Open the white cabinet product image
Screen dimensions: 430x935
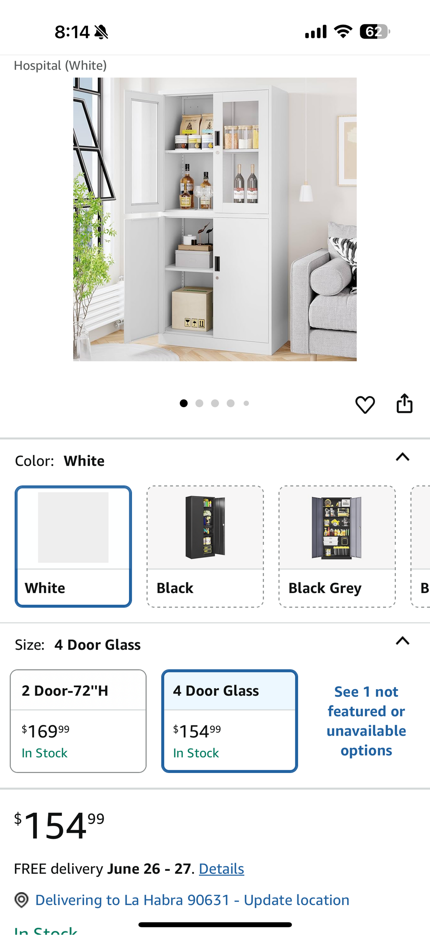[x=215, y=219]
